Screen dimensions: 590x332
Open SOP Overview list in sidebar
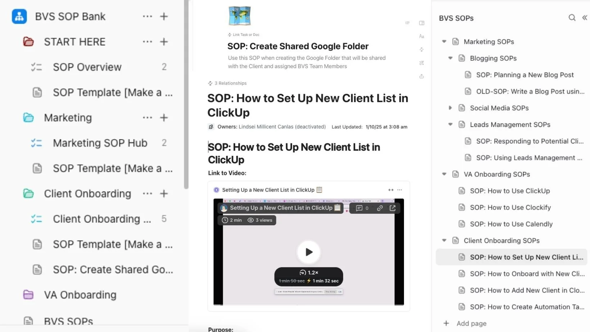pos(87,67)
